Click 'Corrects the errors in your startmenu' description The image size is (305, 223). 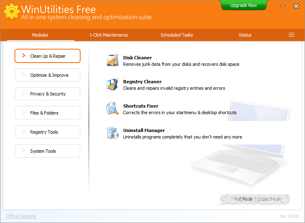click(x=180, y=113)
